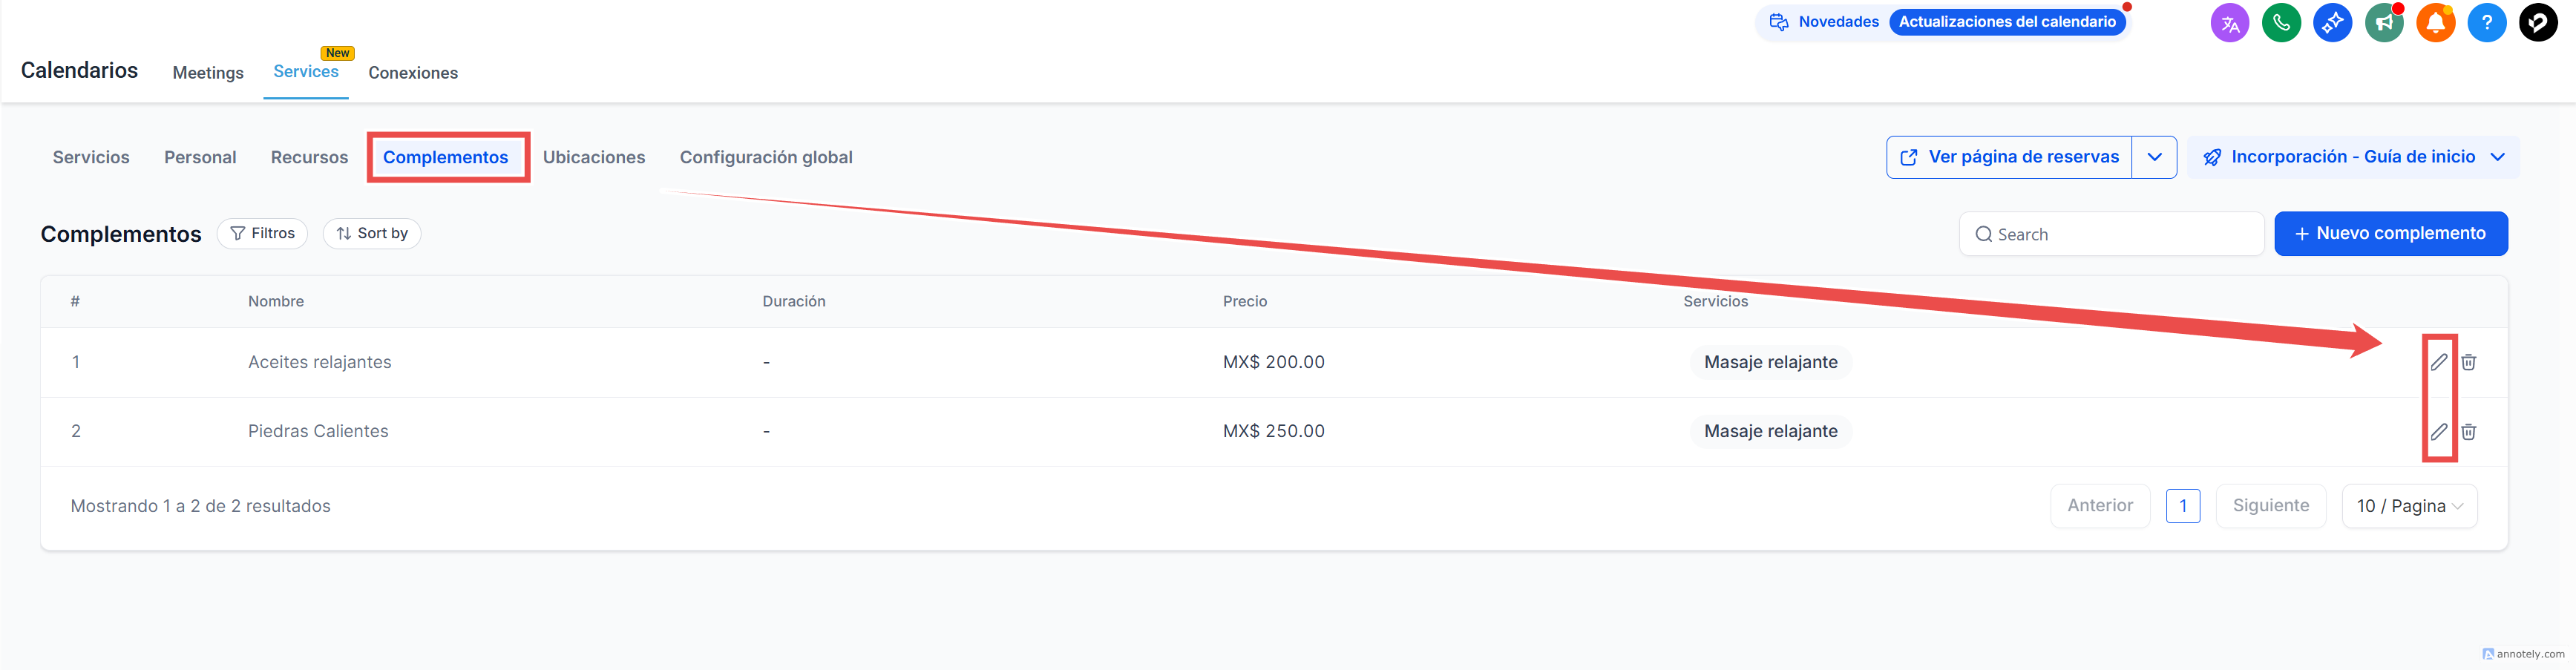The width and height of the screenshot is (2576, 670).
Task: Open the Actualizaciones del calendario link
Action: pos(2007,22)
